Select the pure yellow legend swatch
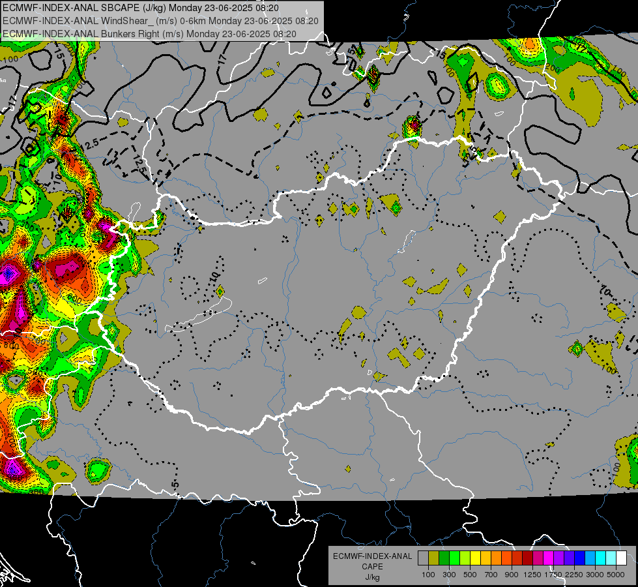The height and width of the screenshot is (587, 638). pyautogui.click(x=475, y=558)
